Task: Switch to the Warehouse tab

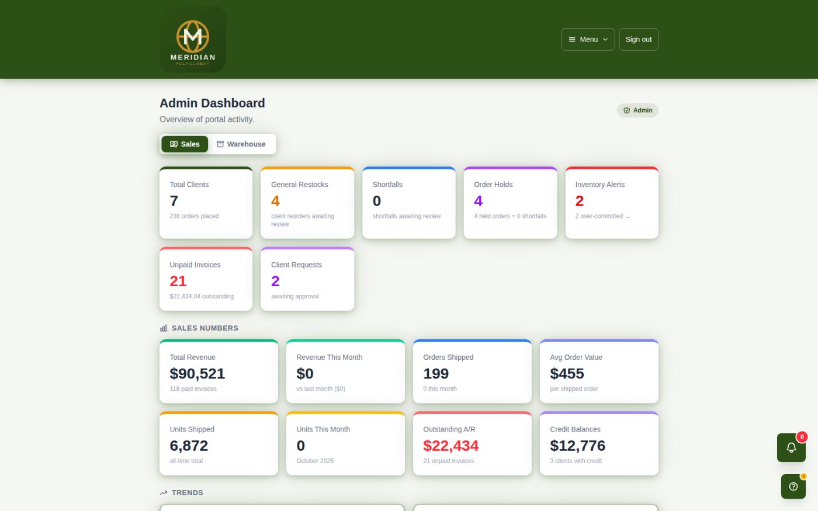Action: pos(241,144)
